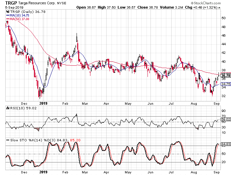Screen dimensions: 231x175
Task: Click the candlestick icon beside TRGP (Daily)
Action: click(x=7, y=12)
